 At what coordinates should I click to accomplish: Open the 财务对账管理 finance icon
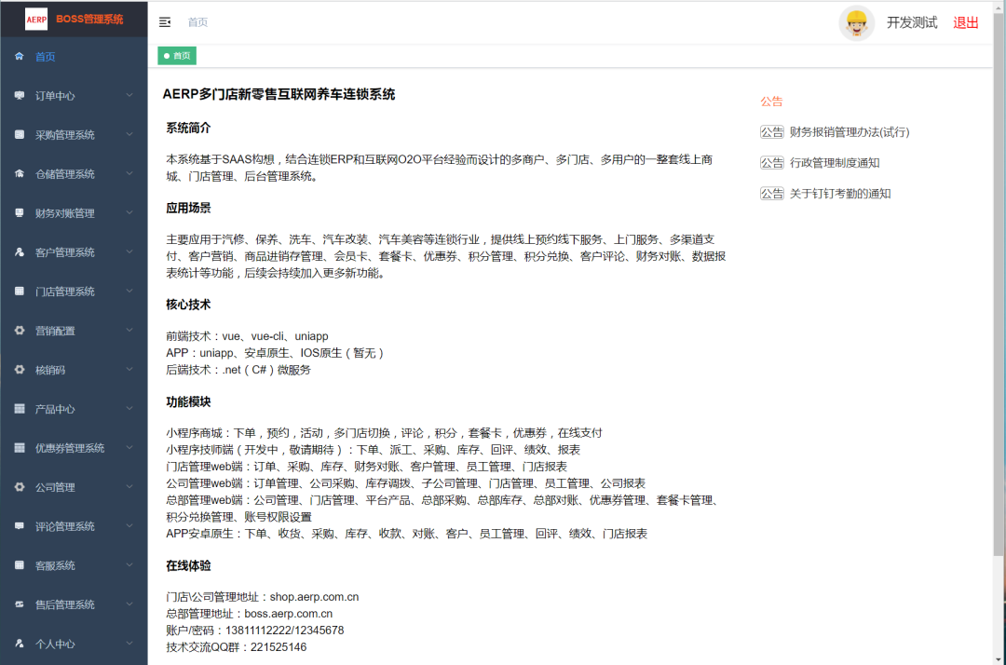[20, 212]
